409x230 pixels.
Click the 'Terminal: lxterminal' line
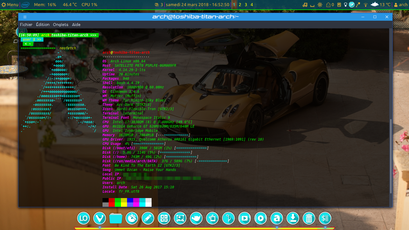[123, 113]
